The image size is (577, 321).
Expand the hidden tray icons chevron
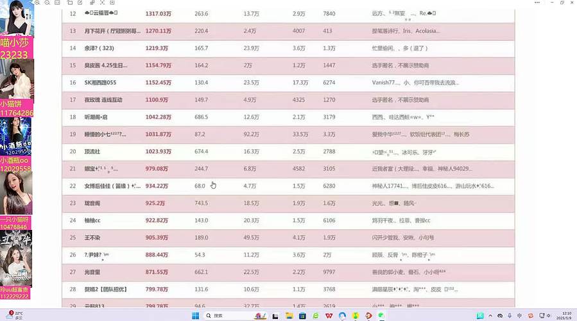490,315
